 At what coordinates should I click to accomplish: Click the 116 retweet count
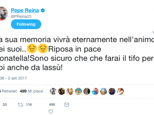point(29,104)
